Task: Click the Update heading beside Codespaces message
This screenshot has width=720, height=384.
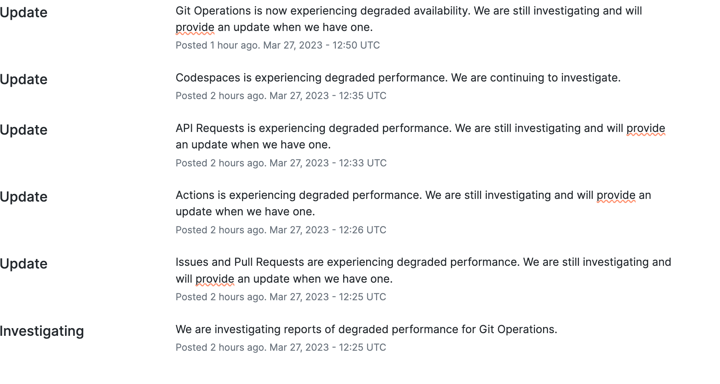Action: tap(24, 80)
